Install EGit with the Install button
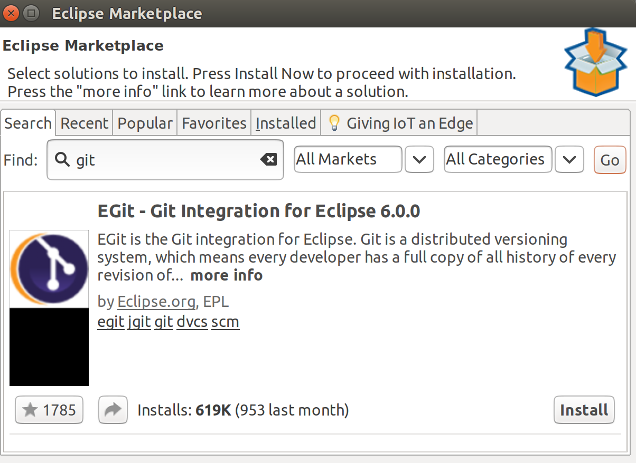 (584, 410)
